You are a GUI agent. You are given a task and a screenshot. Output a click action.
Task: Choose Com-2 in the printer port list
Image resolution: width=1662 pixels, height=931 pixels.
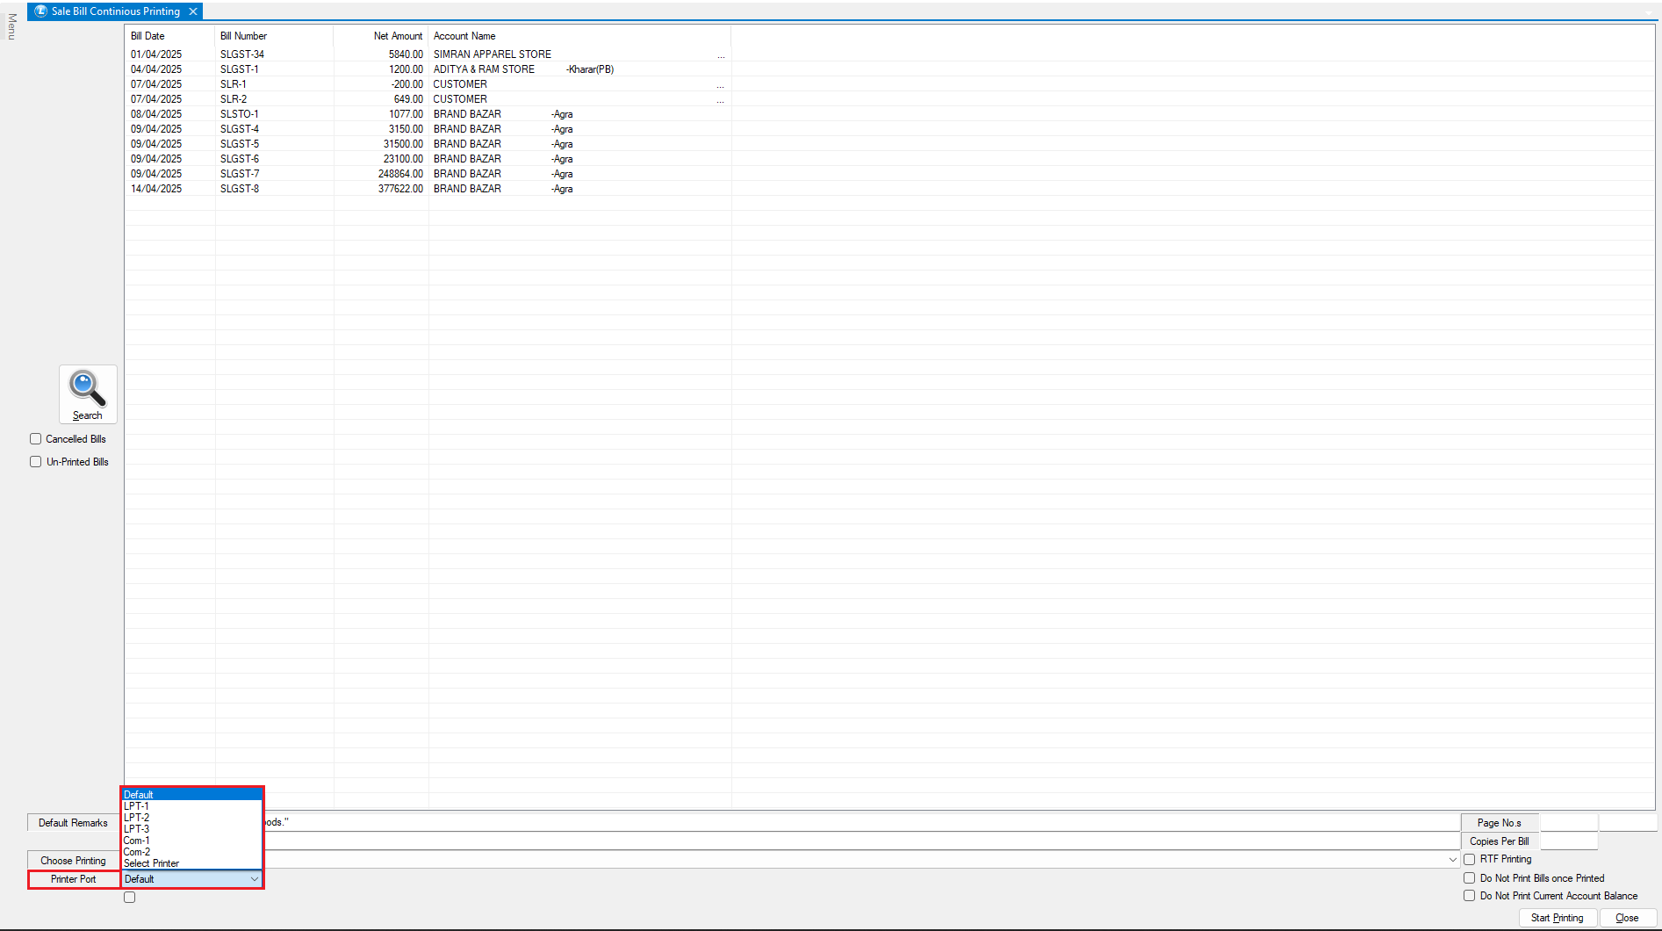[137, 852]
